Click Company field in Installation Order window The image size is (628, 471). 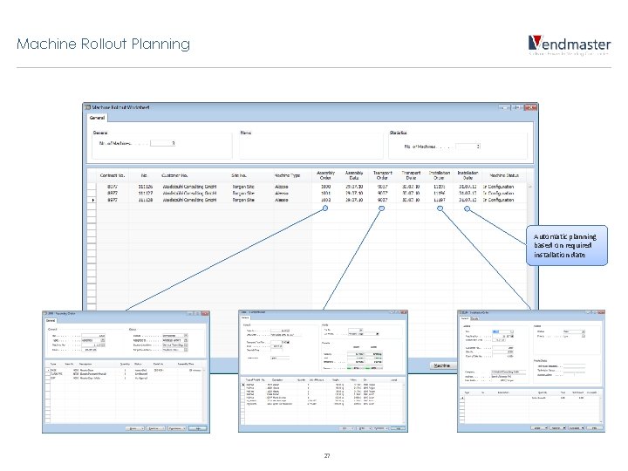(x=509, y=372)
